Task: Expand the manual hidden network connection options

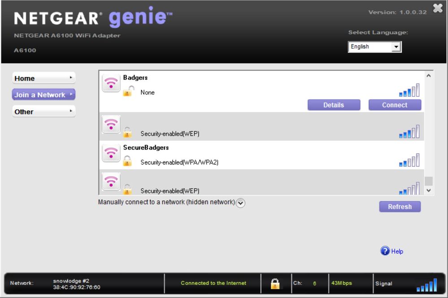Action: pyautogui.click(x=240, y=203)
